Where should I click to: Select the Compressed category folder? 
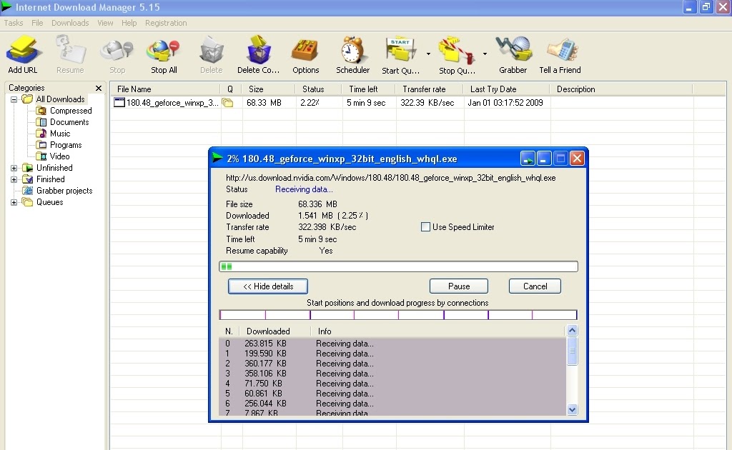[64, 111]
